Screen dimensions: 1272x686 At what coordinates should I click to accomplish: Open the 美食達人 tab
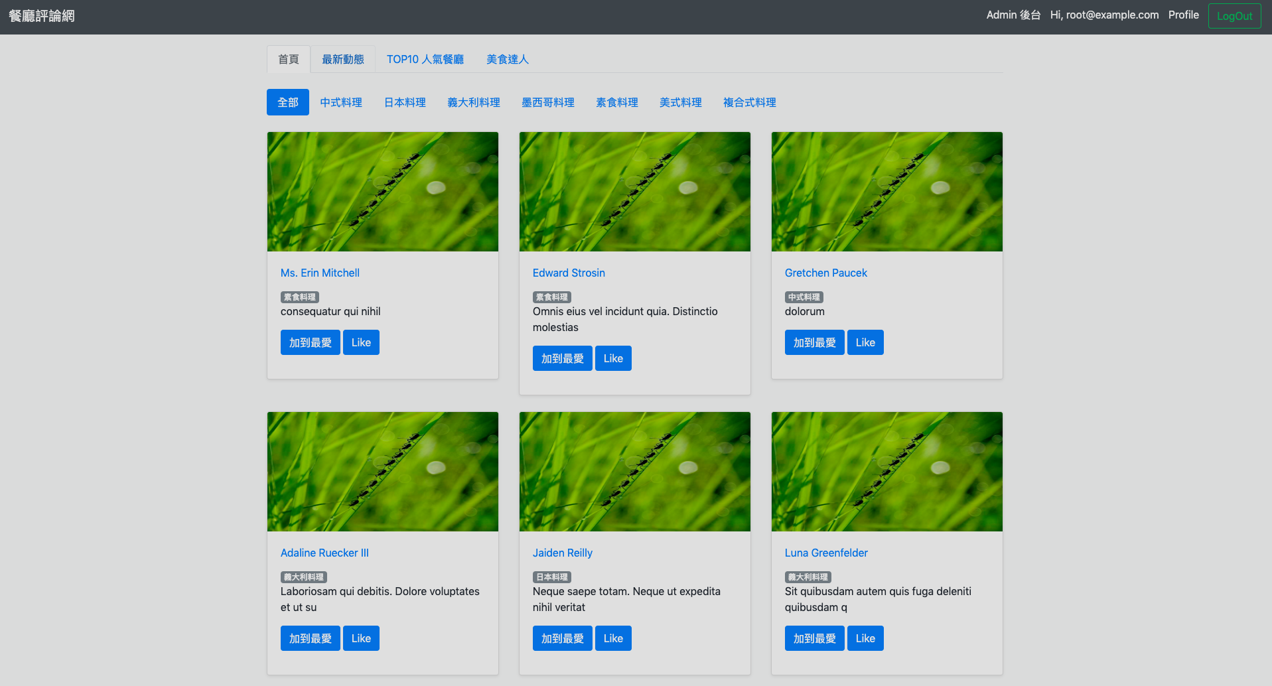tap(508, 60)
